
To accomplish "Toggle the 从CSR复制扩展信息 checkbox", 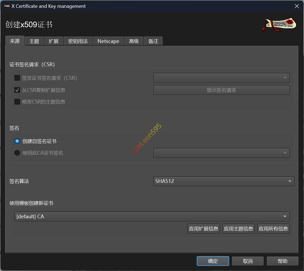I will [17, 90].
